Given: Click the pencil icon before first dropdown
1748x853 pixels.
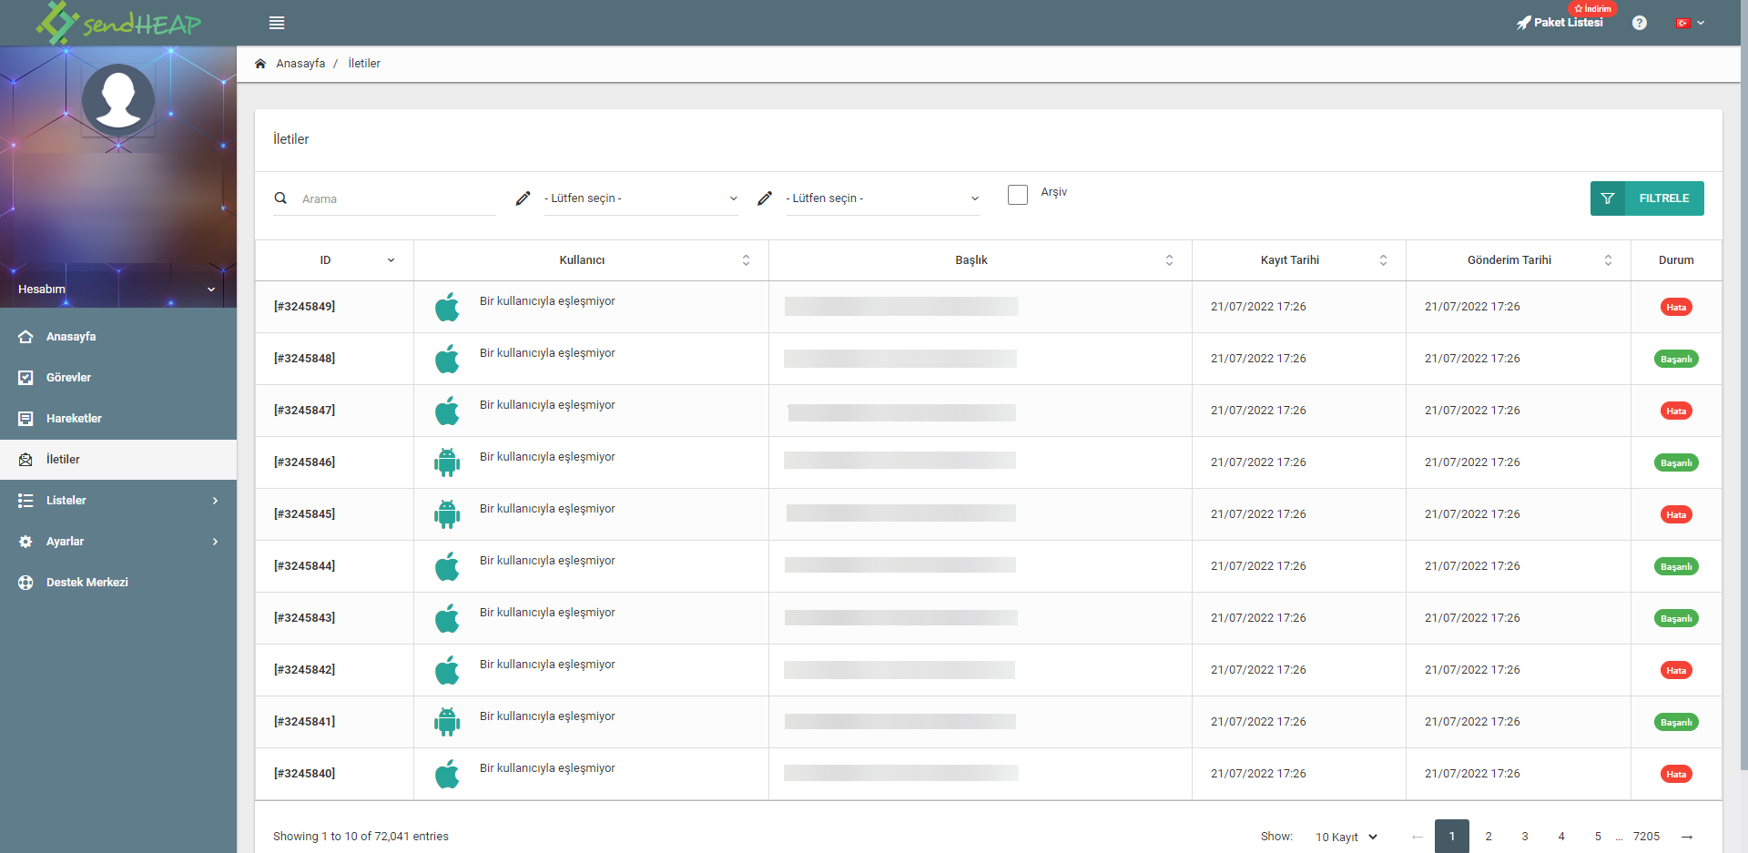Looking at the screenshot, I should (x=523, y=198).
